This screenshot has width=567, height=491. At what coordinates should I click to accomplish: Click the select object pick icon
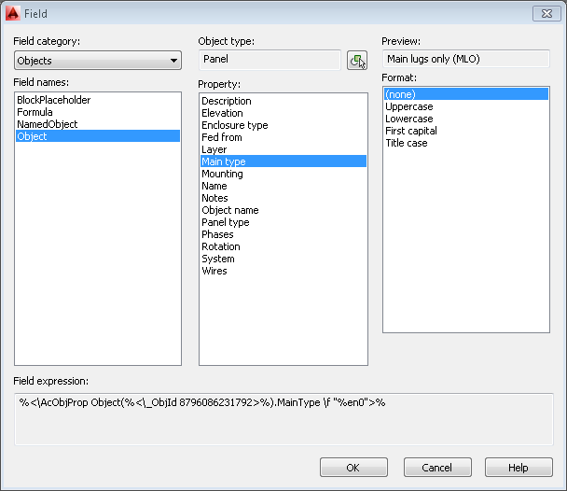tap(357, 60)
